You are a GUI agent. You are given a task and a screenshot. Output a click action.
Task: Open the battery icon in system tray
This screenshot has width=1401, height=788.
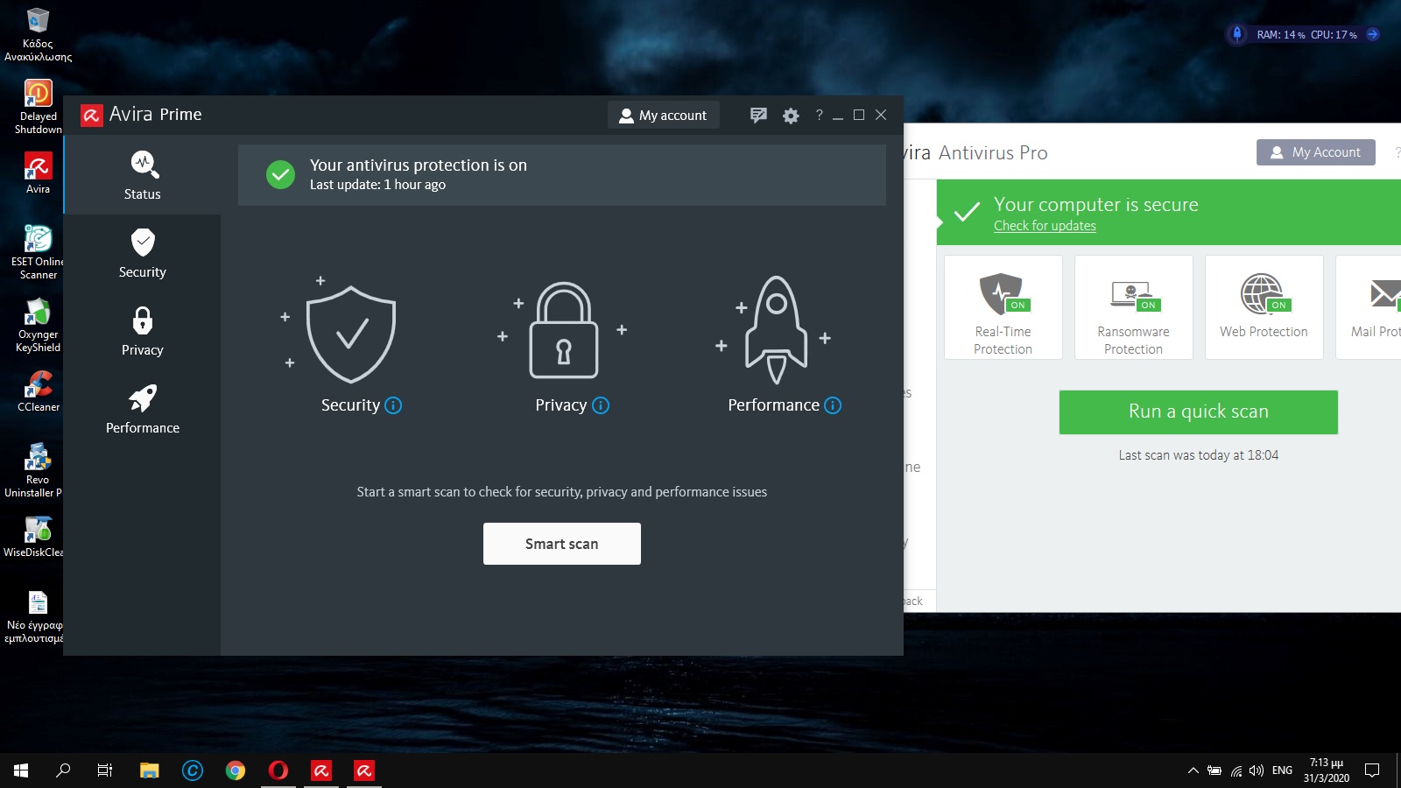pyautogui.click(x=1214, y=770)
